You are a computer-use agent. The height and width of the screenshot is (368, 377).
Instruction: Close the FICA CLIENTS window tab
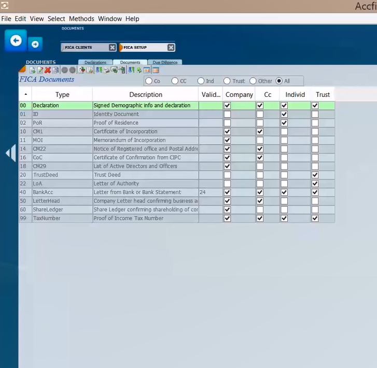(113, 47)
